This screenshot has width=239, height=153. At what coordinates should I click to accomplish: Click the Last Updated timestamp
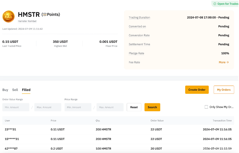pos(22,29)
